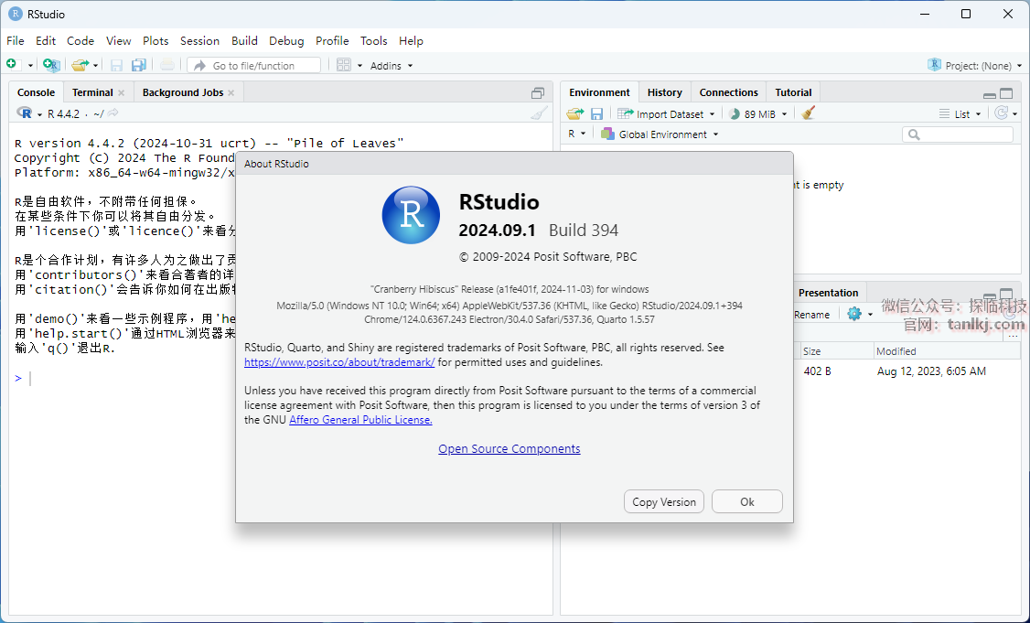Click the workspace panes grid icon
Viewport: 1030px width, 623px height.
pos(344,65)
